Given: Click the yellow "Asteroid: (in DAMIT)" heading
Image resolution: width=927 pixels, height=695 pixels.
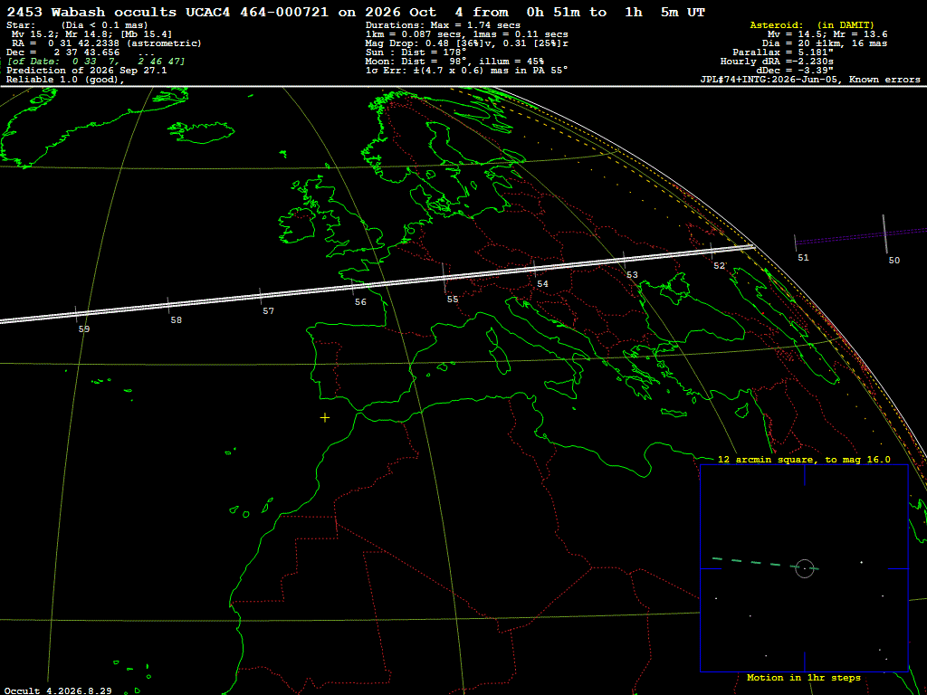Looking at the screenshot, I should click(812, 24).
